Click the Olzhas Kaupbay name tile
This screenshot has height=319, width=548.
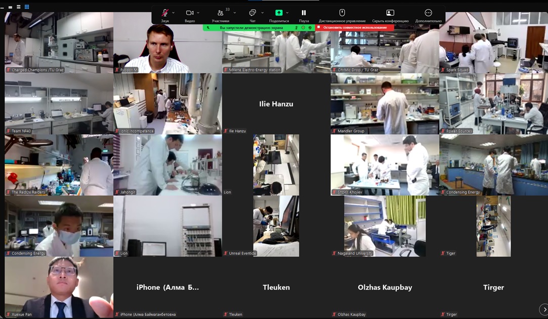pyautogui.click(x=385, y=288)
